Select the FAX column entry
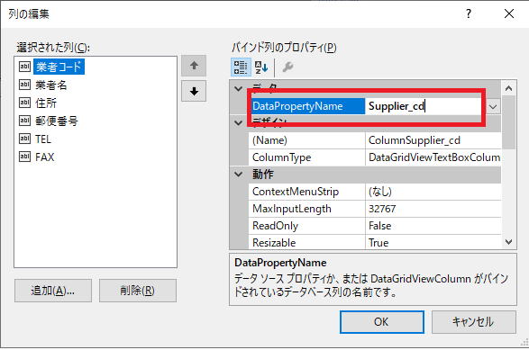 coord(44,157)
